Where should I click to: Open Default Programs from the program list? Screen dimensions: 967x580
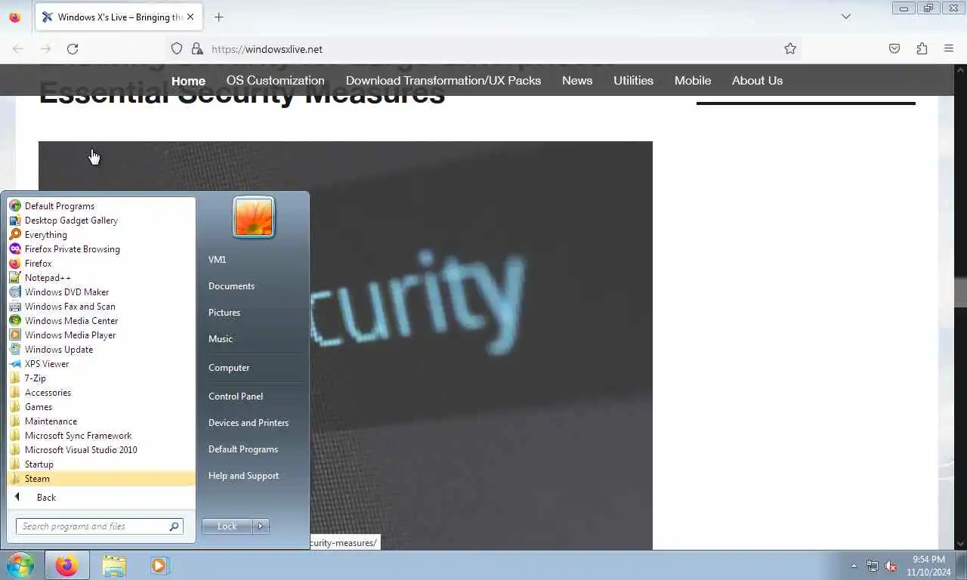pyautogui.click(x=101, y=206)
